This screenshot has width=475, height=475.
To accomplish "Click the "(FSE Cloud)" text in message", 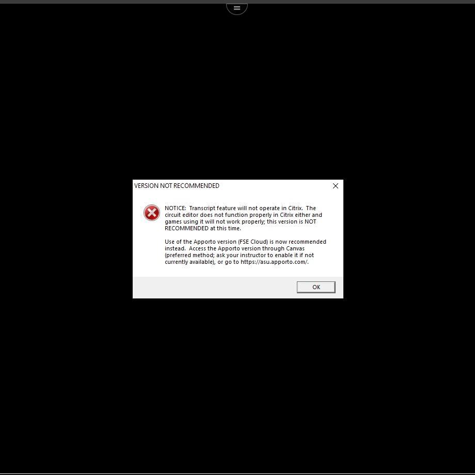I will click(253, 242).
